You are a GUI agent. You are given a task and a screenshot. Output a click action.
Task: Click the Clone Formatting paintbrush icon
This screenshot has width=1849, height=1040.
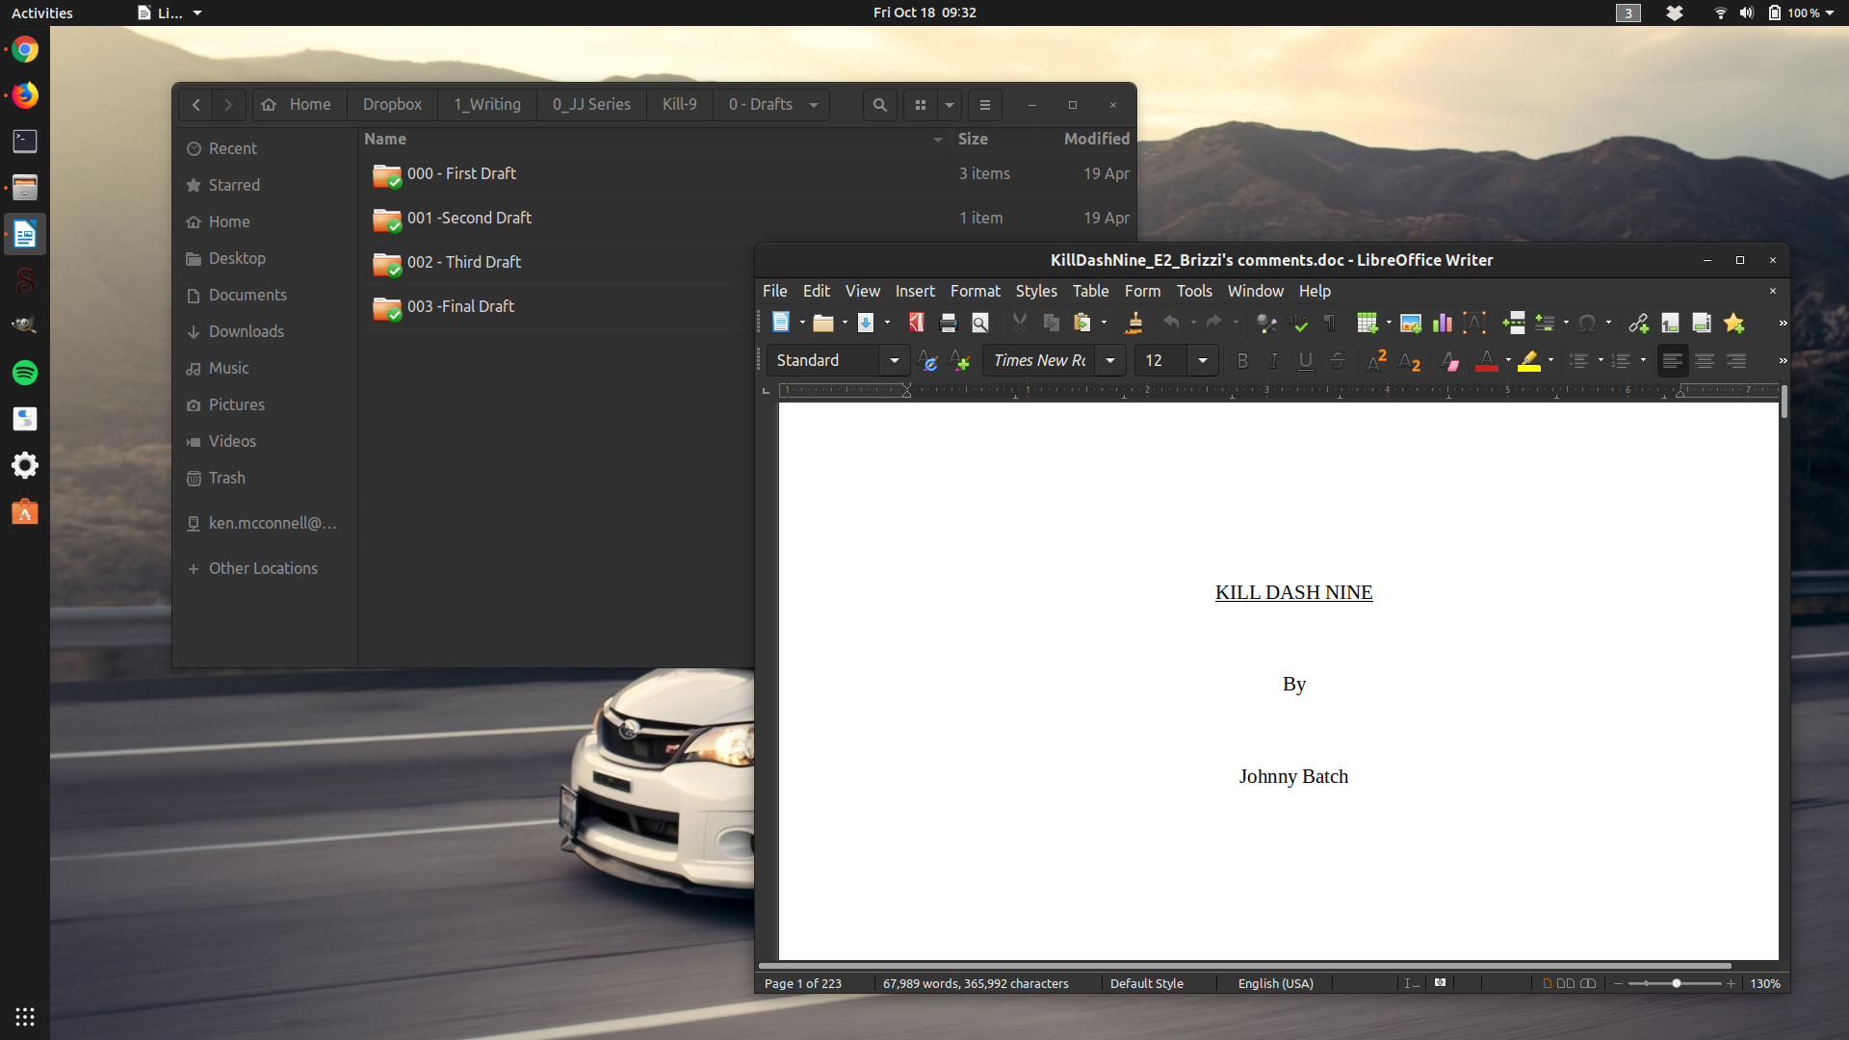tap(1133, 324)
